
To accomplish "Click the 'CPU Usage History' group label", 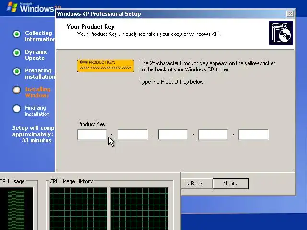I will click(x=71, y=181).
